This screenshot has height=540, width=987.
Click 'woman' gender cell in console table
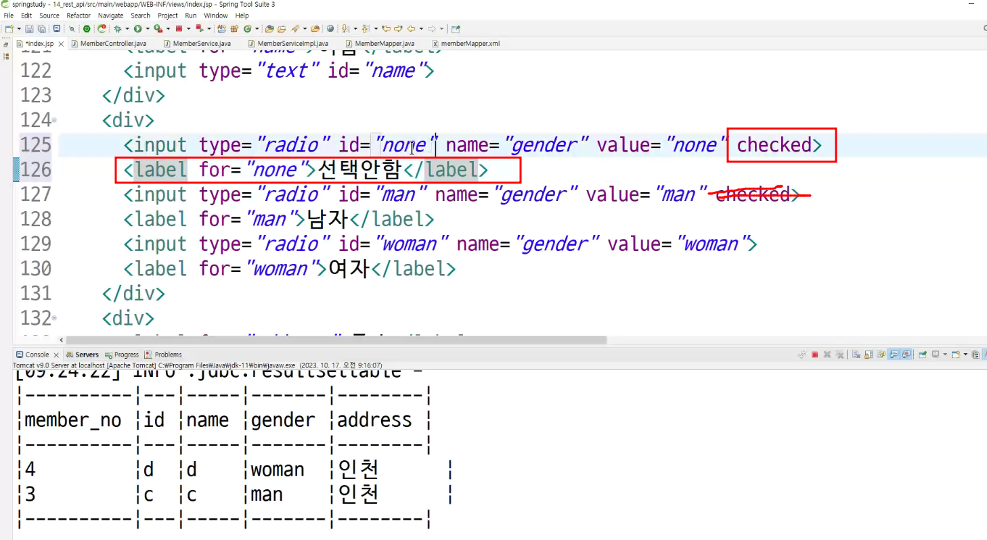278,470
